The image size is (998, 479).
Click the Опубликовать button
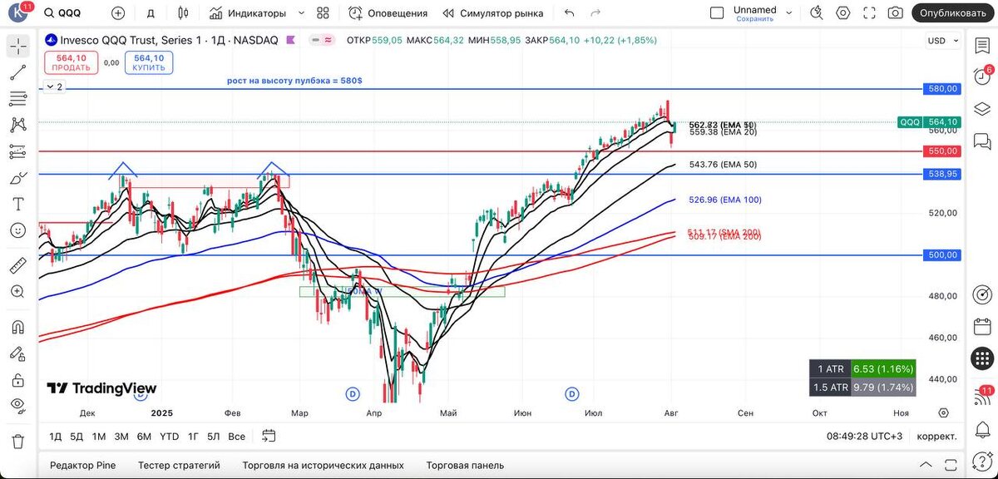pyautogui.click(x=952, y=13)
